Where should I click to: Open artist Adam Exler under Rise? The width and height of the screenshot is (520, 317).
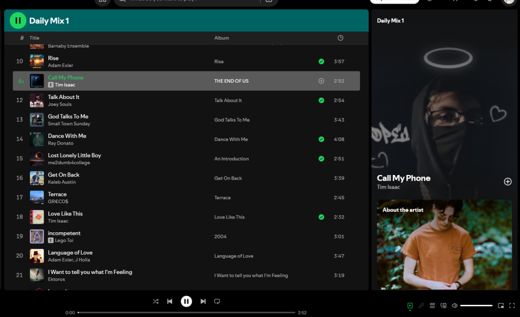click(60, 65)
